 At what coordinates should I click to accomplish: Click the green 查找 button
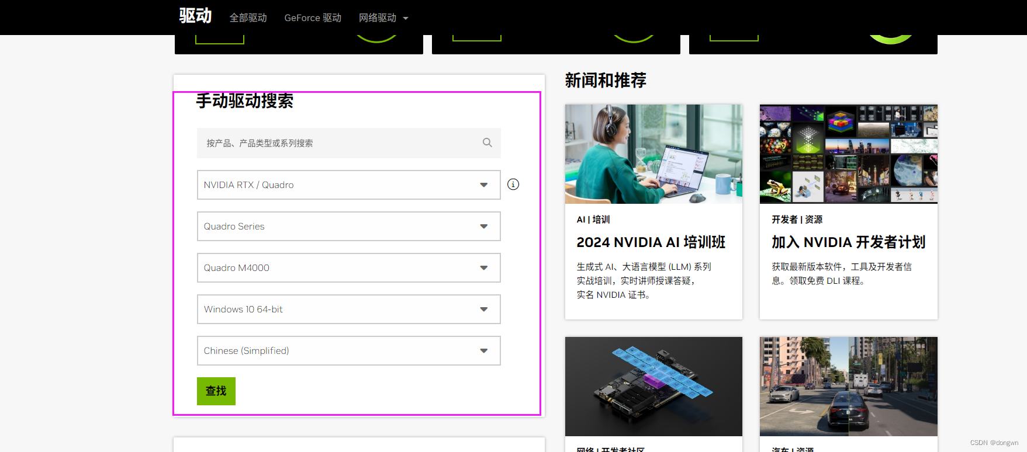pos(216,391)
